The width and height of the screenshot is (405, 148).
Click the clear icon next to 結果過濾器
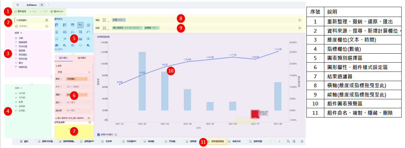(90, 122)
